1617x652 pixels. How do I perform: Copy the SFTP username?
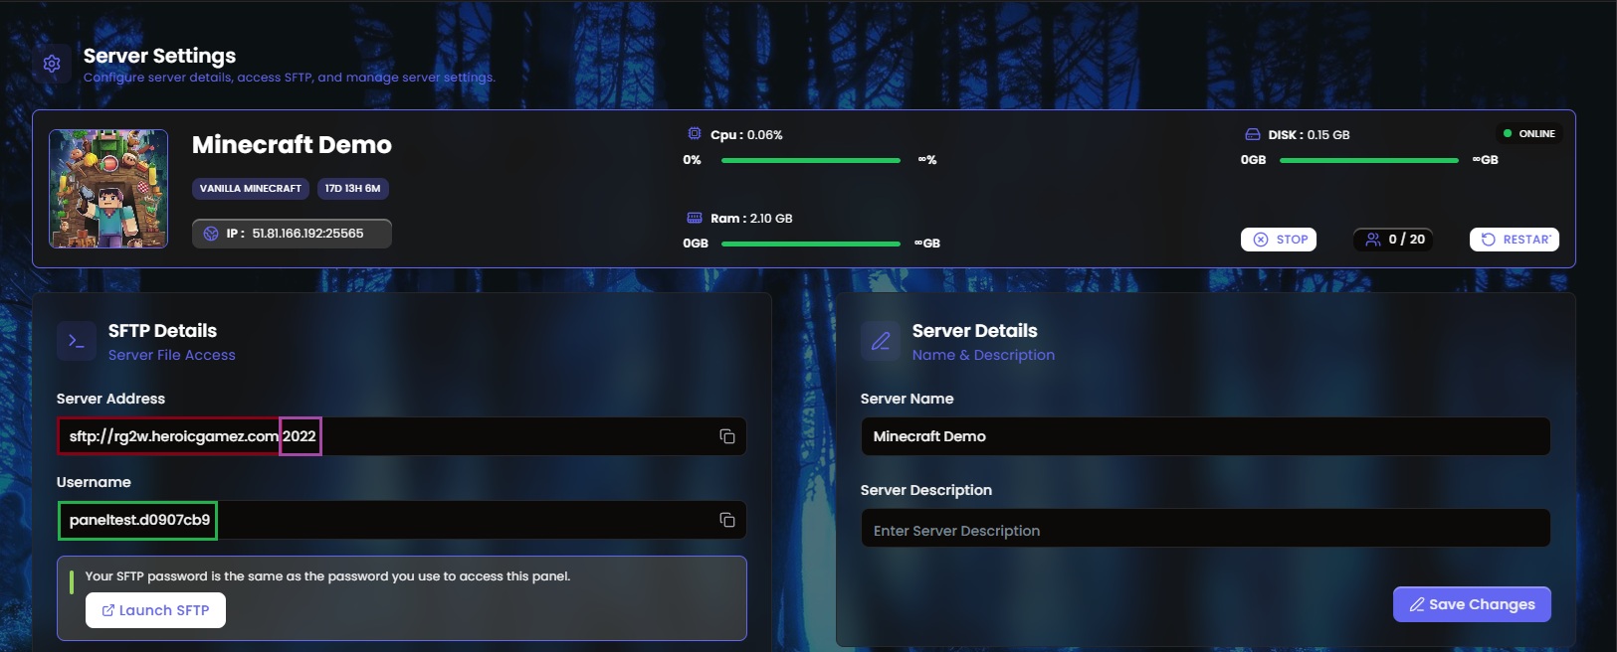pyautogui.click(x=727, y=520)
